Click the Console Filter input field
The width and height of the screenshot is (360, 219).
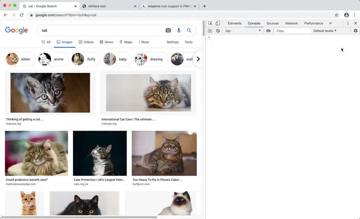coord(292,31)
